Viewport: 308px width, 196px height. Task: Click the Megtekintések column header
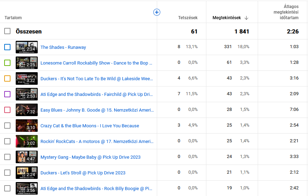[226, 18]
